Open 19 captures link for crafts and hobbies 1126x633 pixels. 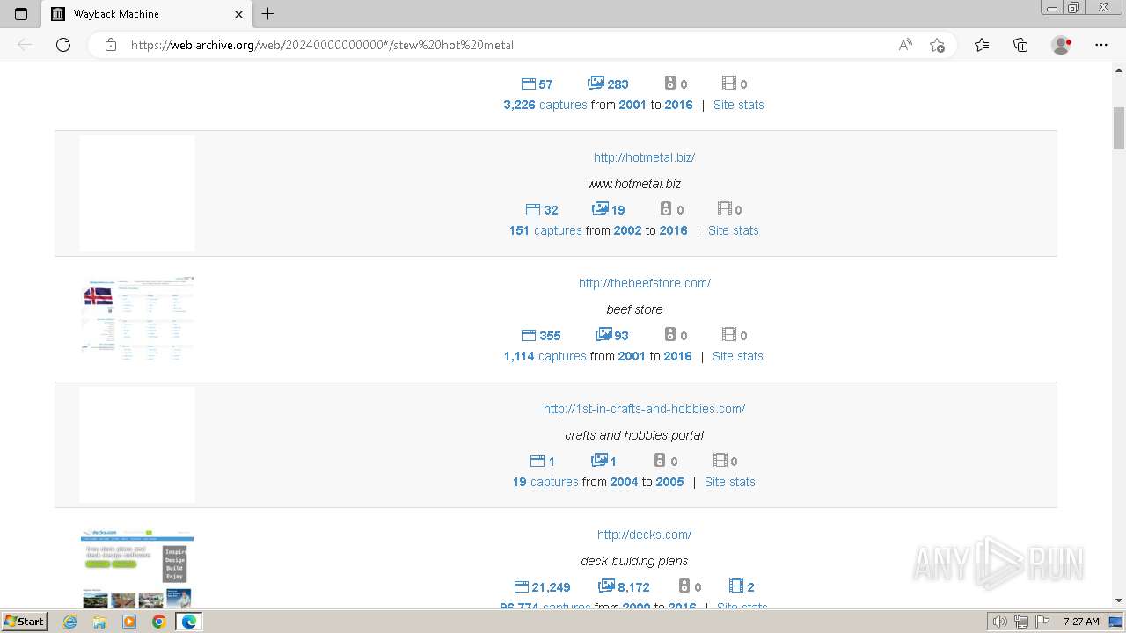coord(545,482)
